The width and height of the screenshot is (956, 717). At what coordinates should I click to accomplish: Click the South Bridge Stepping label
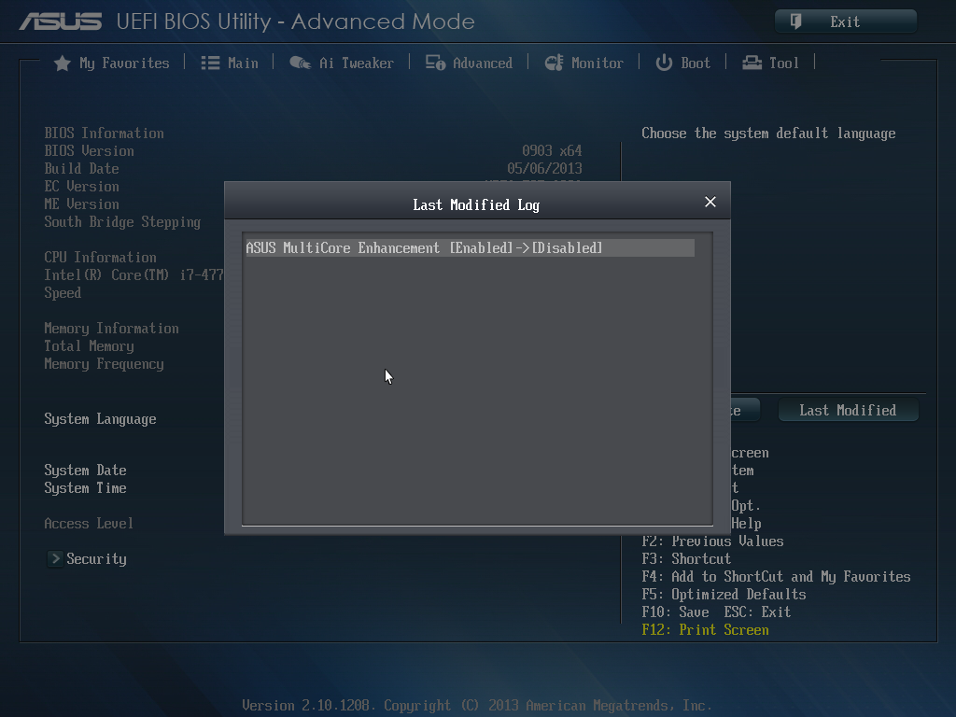pos(122,222)
